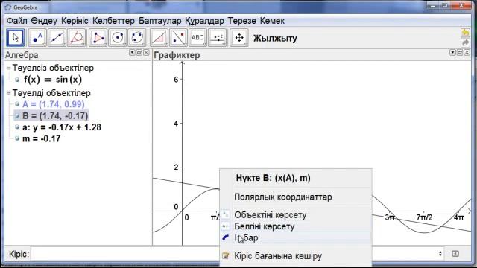Click the Undo arrow icon
477x268 pixels.
pos(465,33)
